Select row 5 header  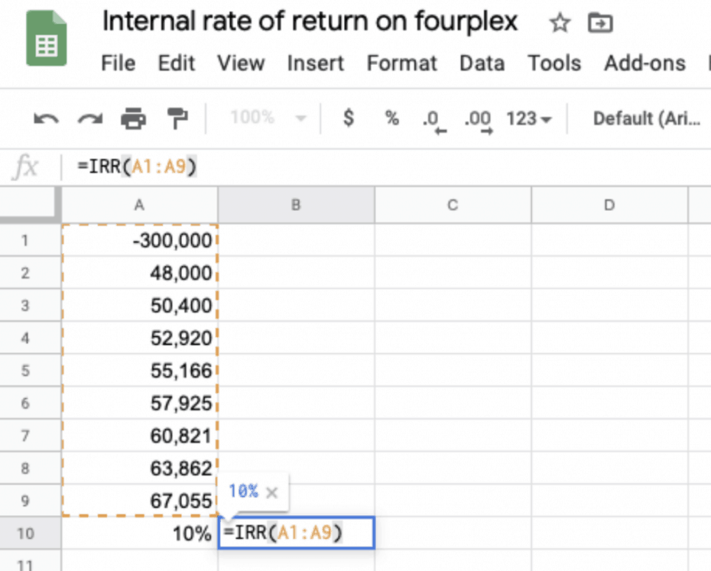coord(30,371)
